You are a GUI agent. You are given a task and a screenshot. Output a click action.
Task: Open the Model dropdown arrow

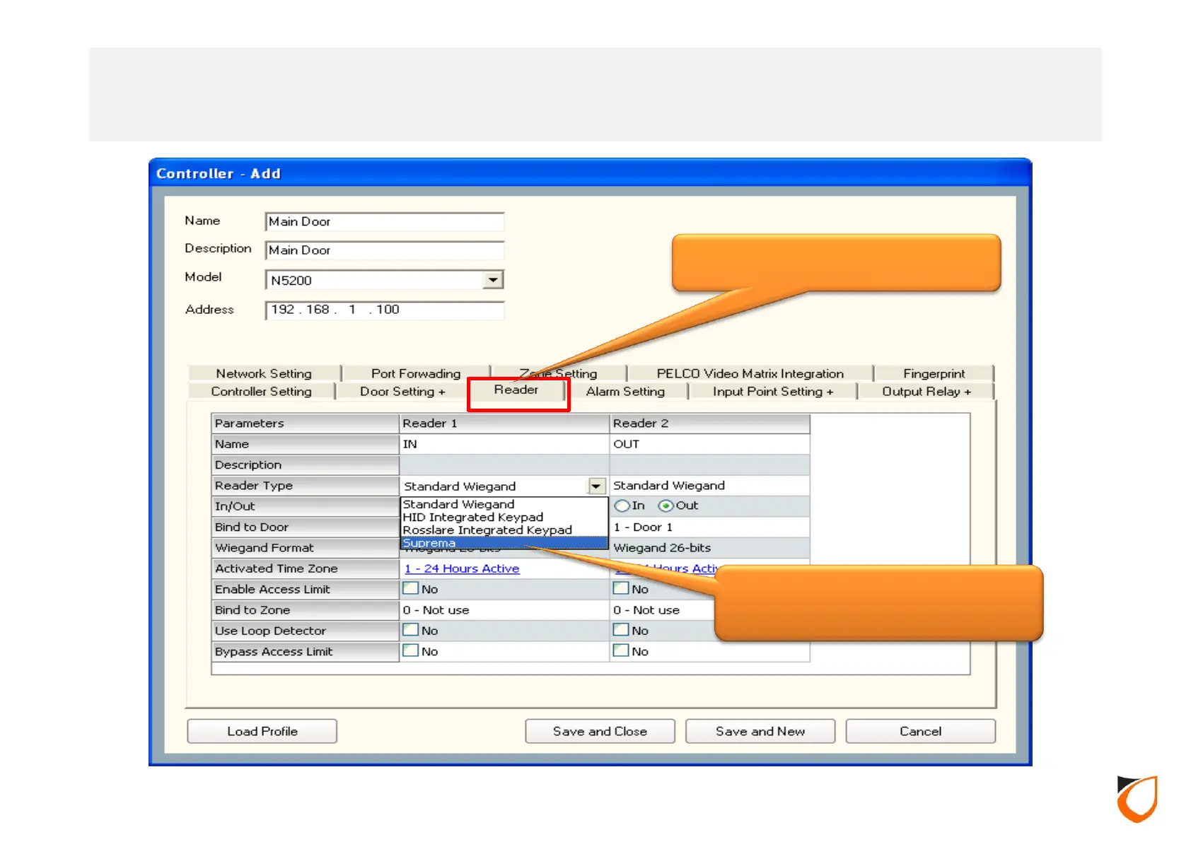(x=492, y=280)
